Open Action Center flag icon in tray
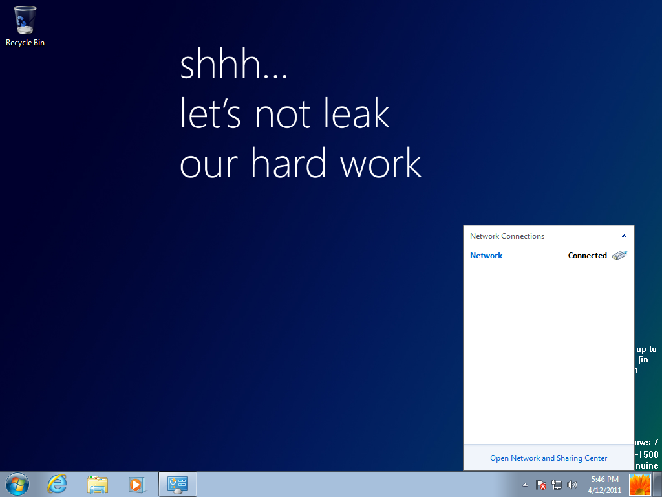662x497 pixels. coord(541,485)
